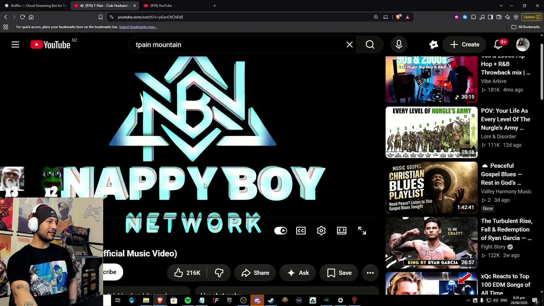Open the Valley Harmony Music channel
Screen dimensions: 544x306
[506, 192]
